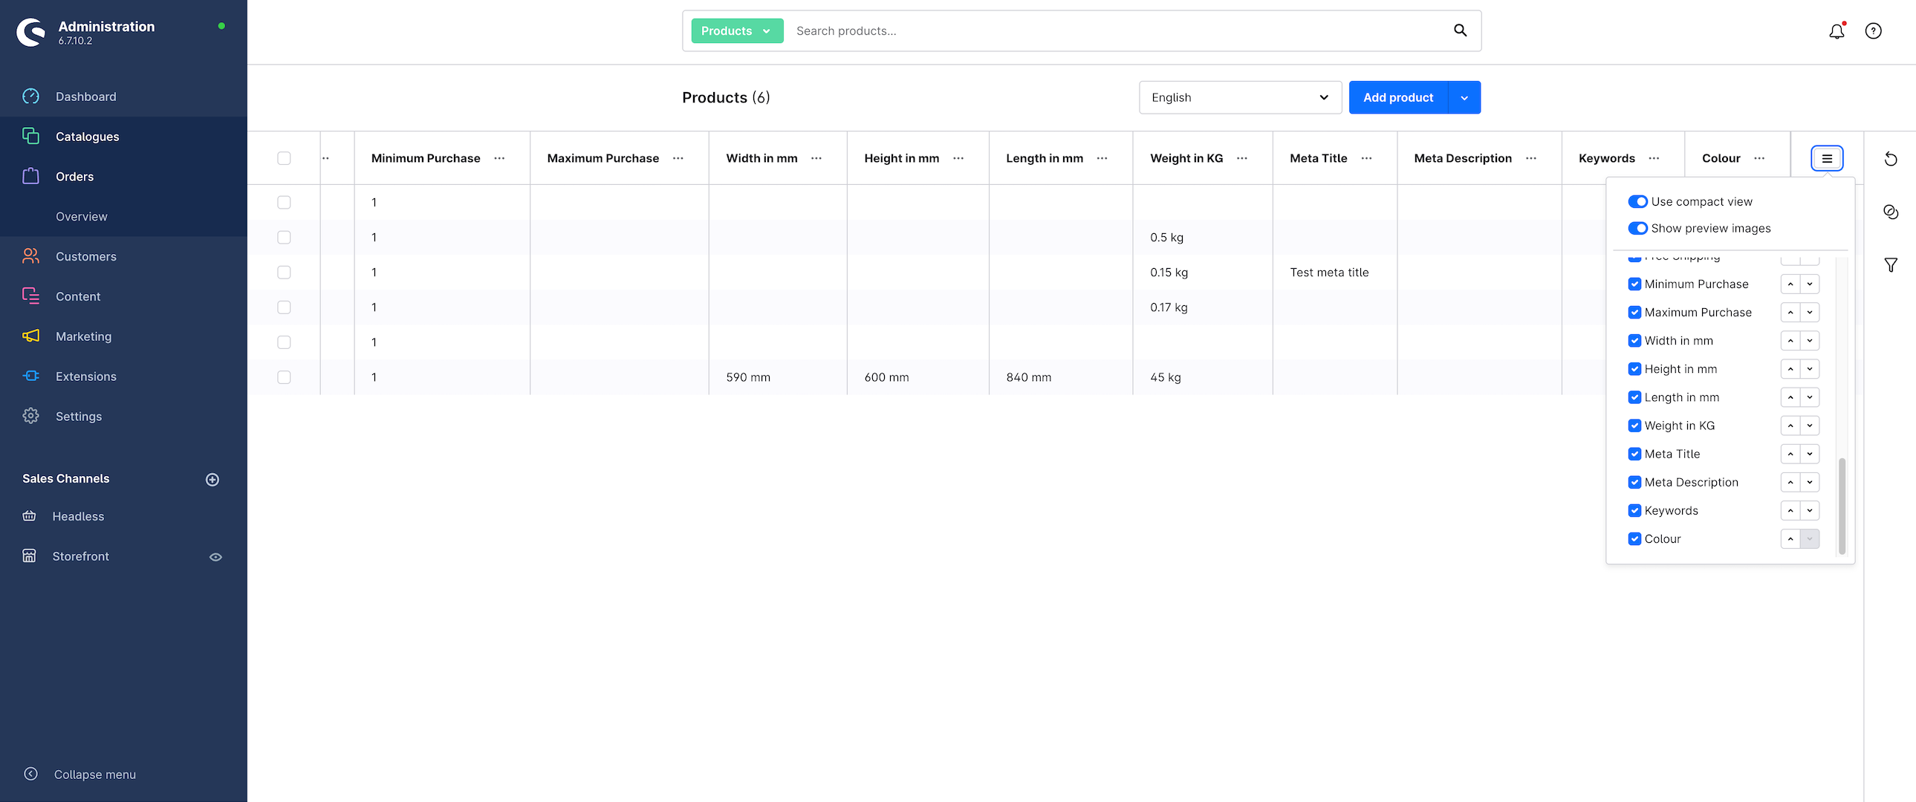Open column options for Meta Title header
The width and height of the screenshot is (1916, 802).
tap(1366, 158)
